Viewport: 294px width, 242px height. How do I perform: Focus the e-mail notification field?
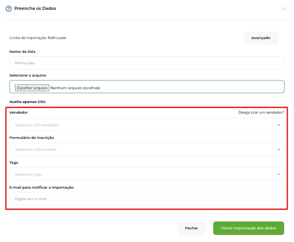pos(147,199)
